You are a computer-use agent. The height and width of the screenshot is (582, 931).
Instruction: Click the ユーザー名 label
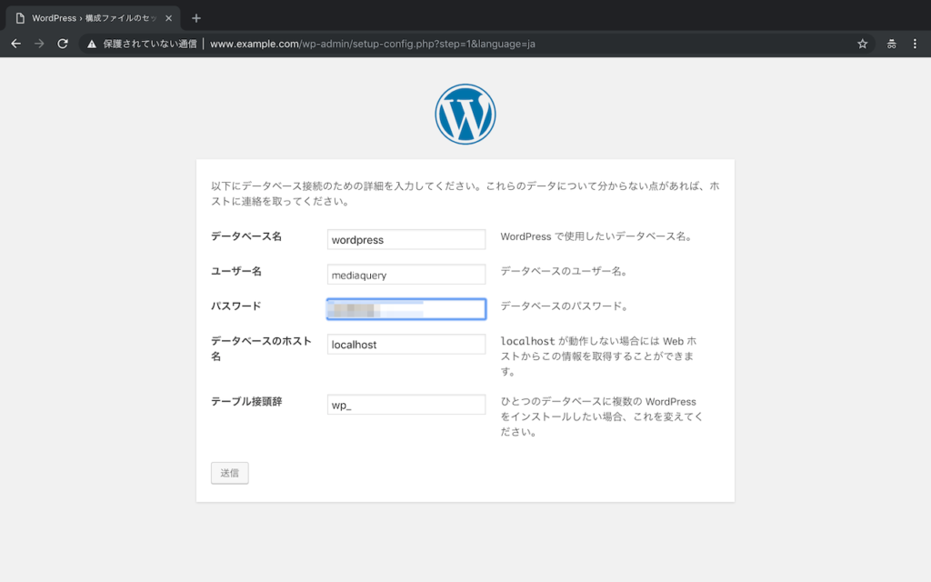tap(236, 271)
